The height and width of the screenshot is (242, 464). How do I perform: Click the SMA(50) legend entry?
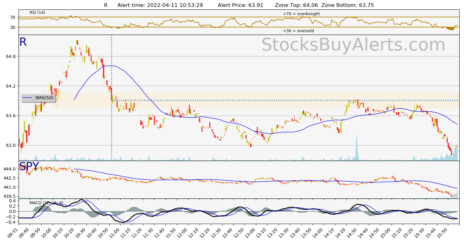tap(38, 98)
